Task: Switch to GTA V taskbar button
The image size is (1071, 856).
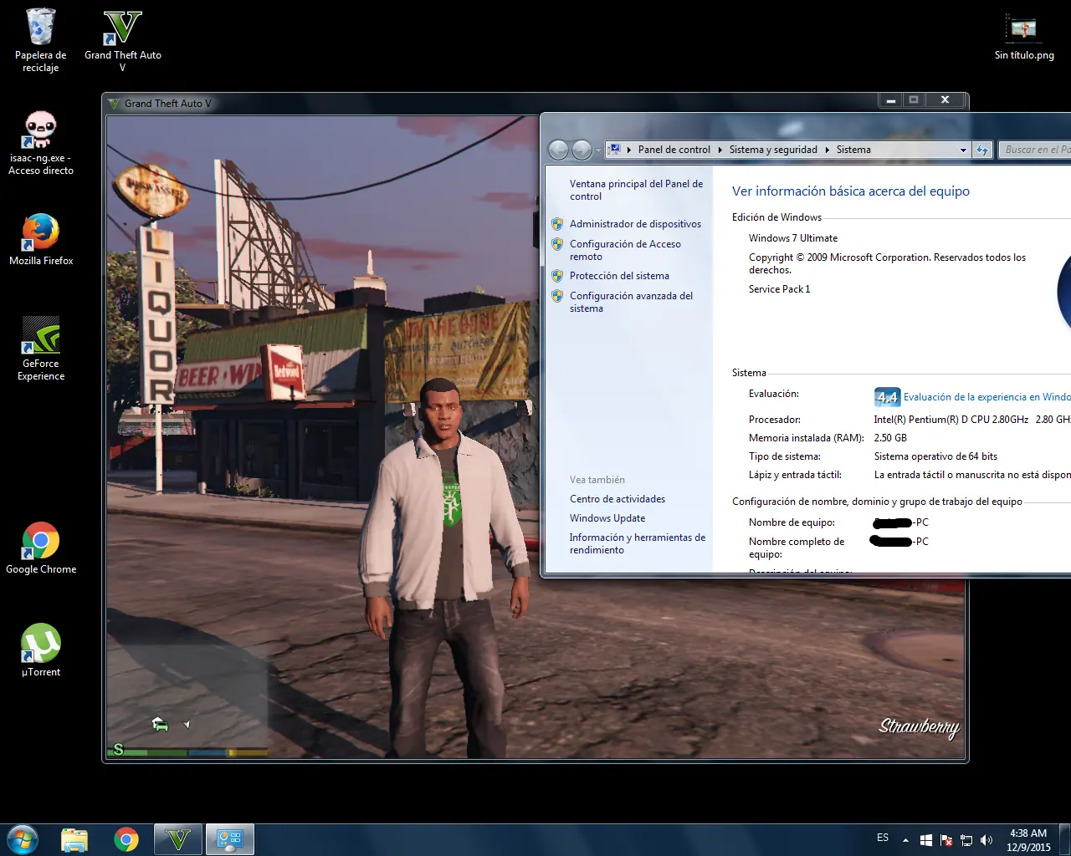Action: point(178,839)
